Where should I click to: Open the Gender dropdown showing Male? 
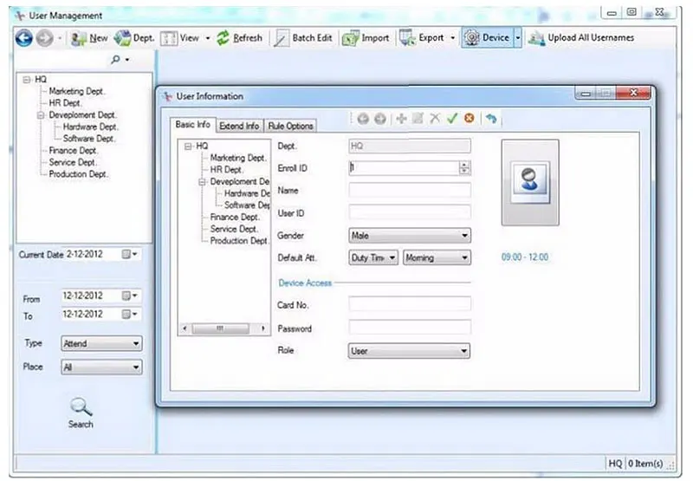pyautogui.click(x=410, y=236)
